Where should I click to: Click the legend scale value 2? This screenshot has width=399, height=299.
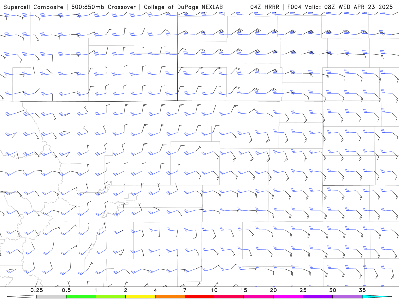click(x=126, y=290)
